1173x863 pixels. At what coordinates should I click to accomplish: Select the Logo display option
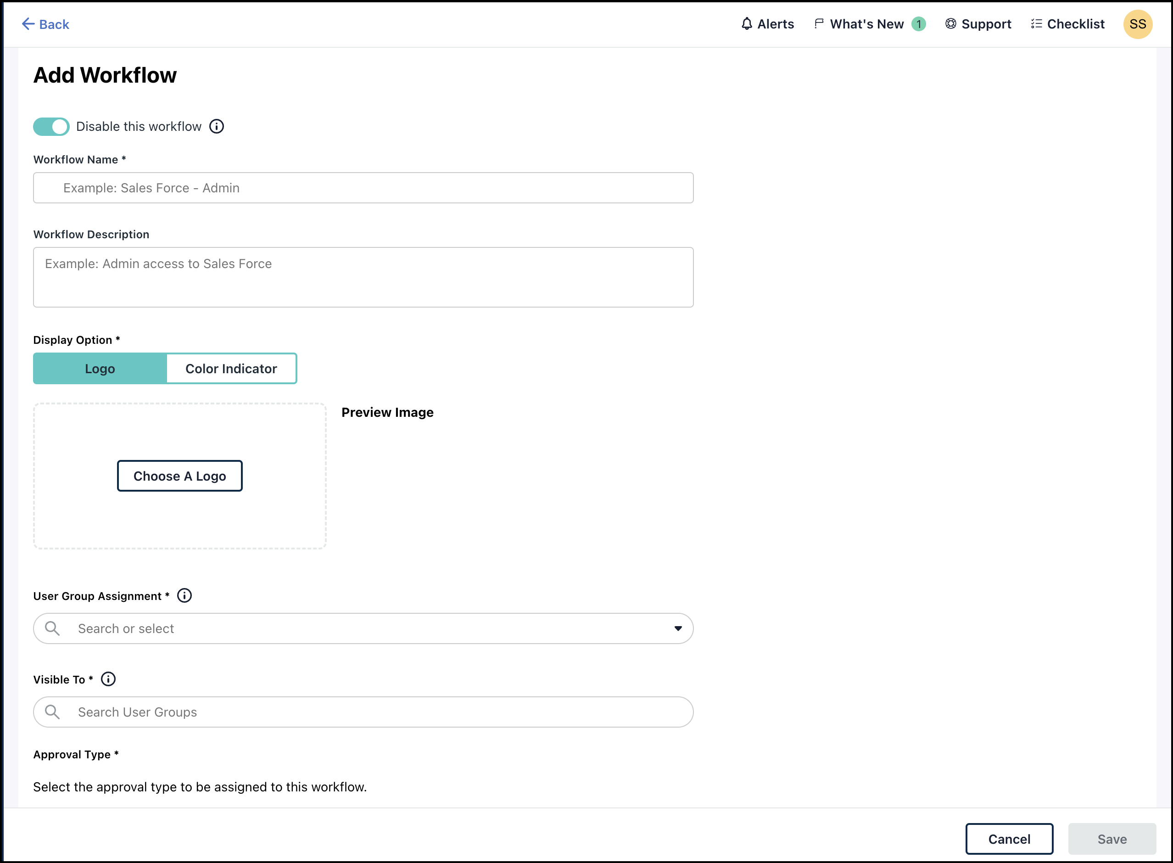click(99, 368)
